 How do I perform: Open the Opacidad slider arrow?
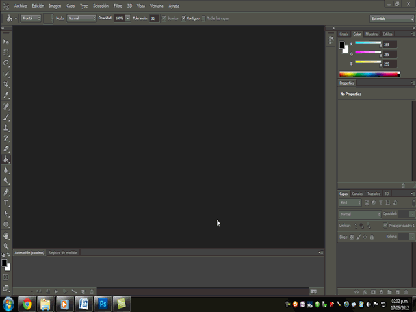point(128,18)
